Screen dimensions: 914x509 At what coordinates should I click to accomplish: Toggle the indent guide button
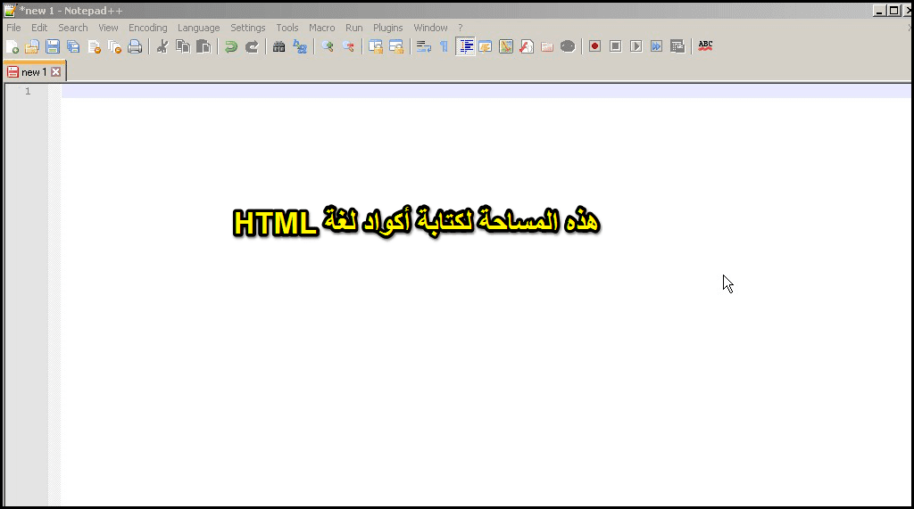[x=465, y=46]
